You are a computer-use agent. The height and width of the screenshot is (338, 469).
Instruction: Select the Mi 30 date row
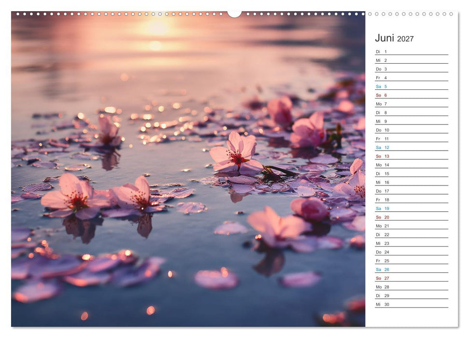412,304
